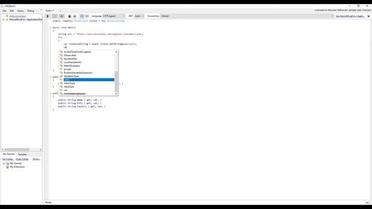Collapse the second public class code block
Viewport: 372px width, 209px height.
click(51, 93)
